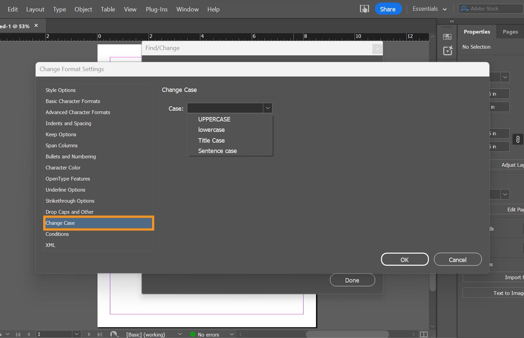Select Title Case from the Case list
This screenshot has width=524, height=338.
(211, 140)
